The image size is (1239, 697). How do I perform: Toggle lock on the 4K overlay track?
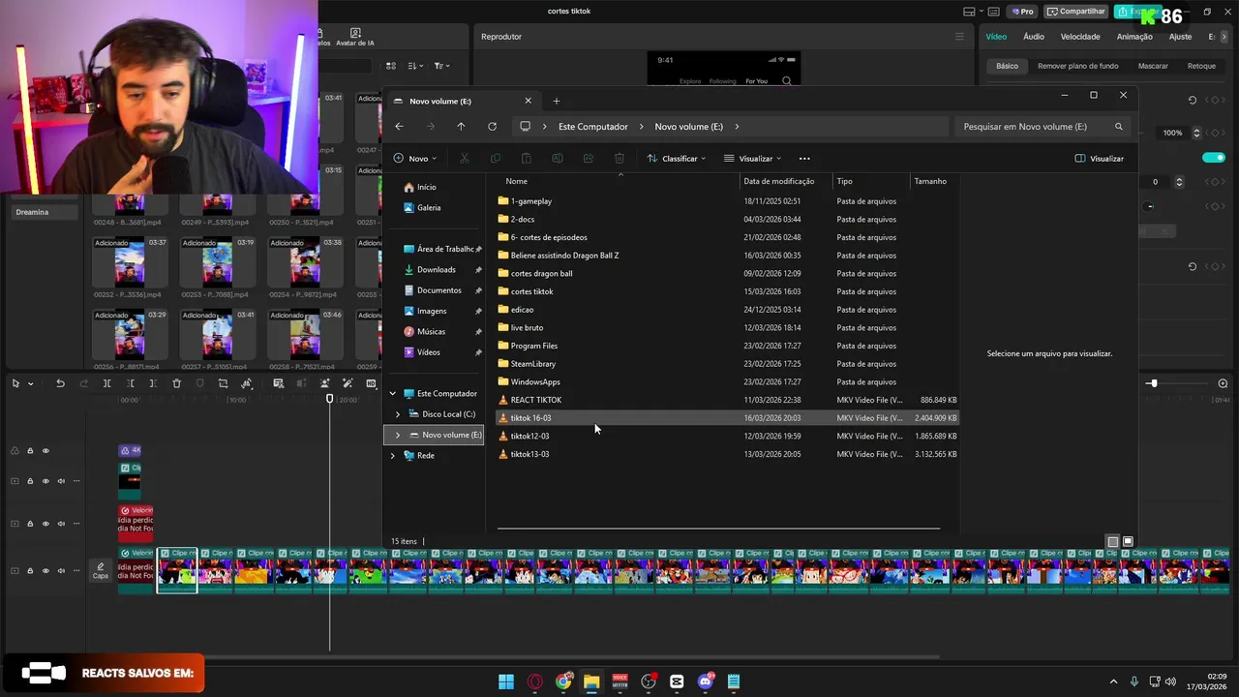click(30, 450)
